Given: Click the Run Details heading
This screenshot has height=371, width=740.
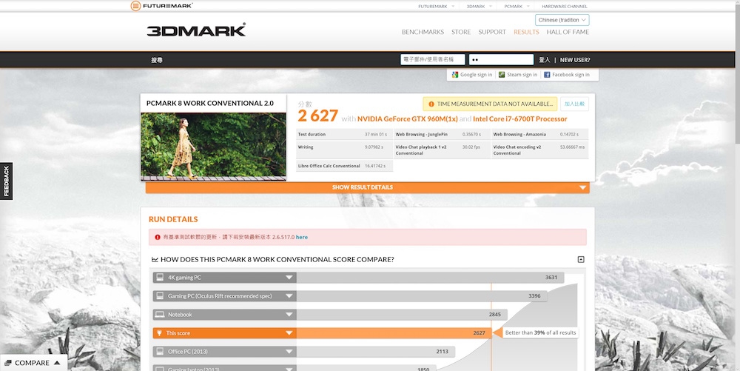Looking at the screenshot, I should coord(173,219).
